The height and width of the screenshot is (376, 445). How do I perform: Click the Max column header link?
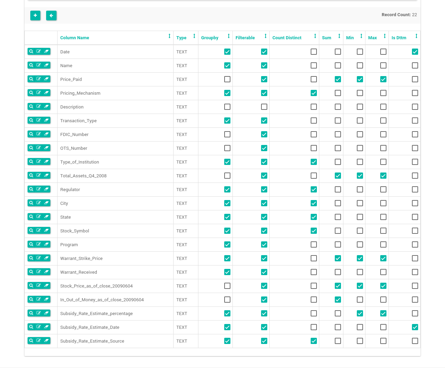tap(372, 38)
